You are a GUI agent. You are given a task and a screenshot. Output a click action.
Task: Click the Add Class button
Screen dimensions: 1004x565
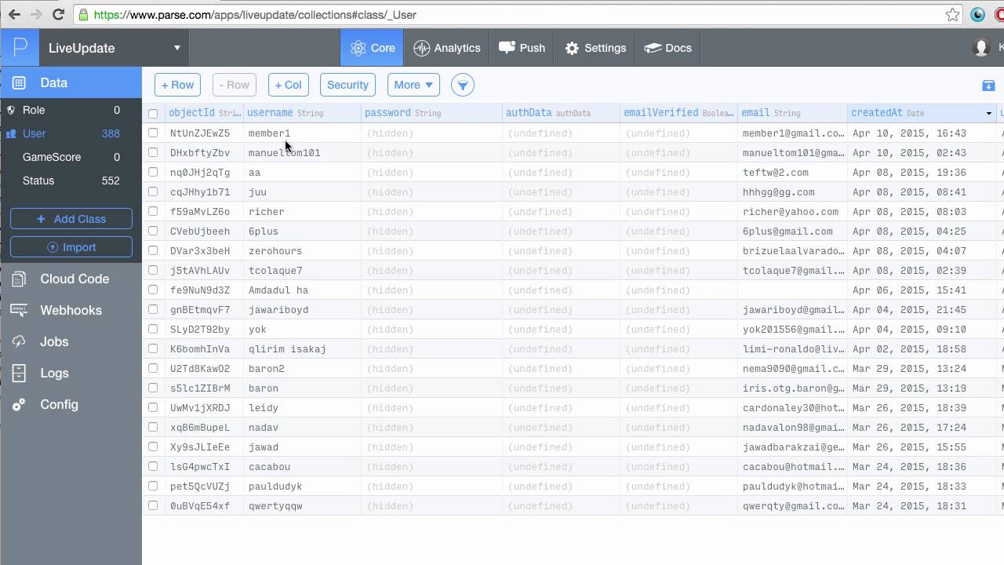(x=71, y=219)
